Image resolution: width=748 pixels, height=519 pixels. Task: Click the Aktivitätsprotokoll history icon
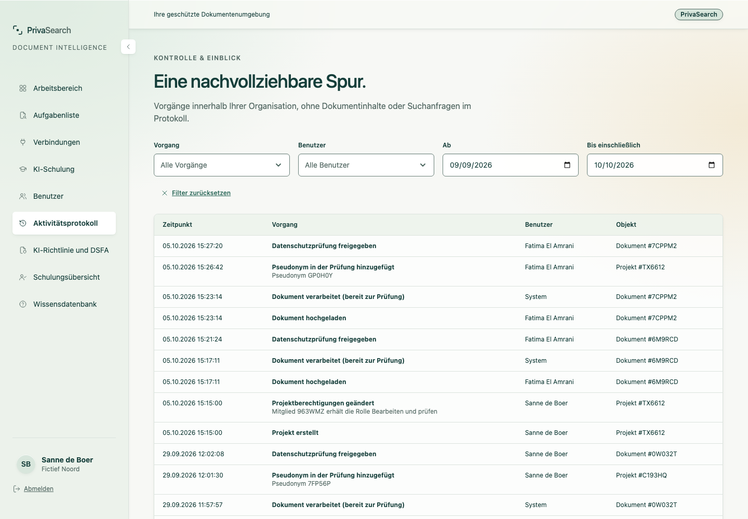point(23,223)
